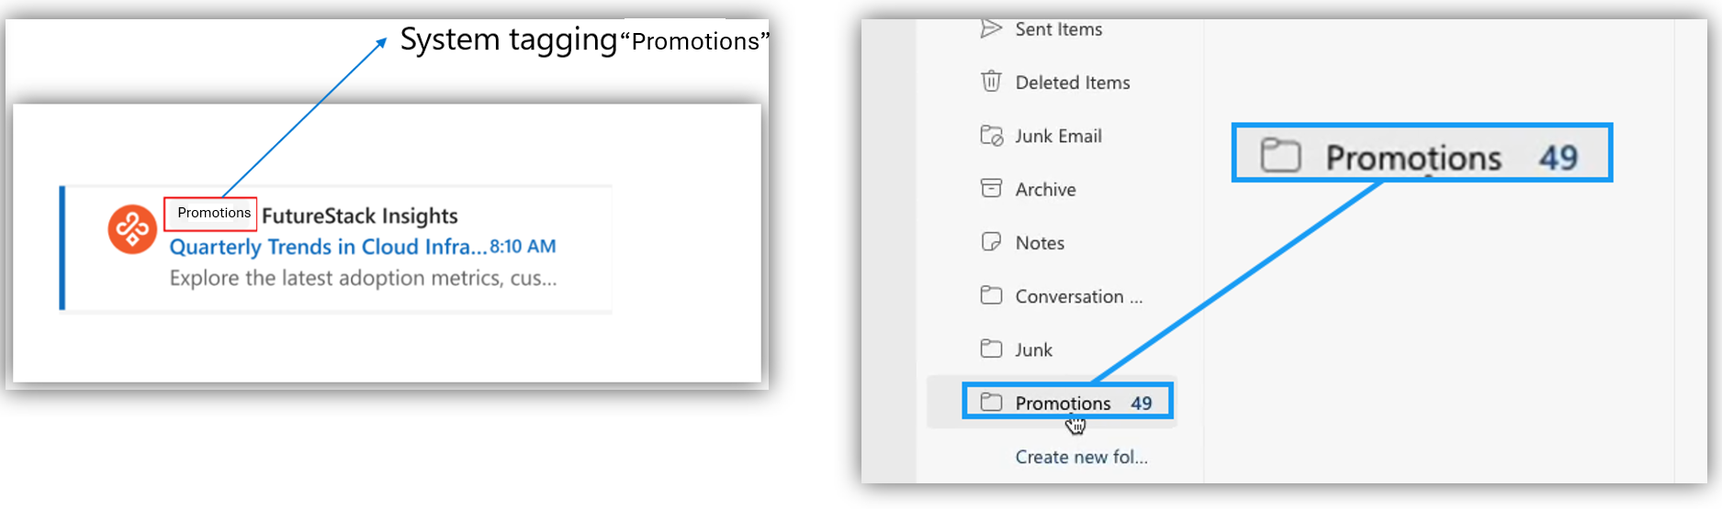Click the email preview text Explore the latest
The height and width of the screenshot is (509, 1722).
pyautogui.click(x=363, y=278)
